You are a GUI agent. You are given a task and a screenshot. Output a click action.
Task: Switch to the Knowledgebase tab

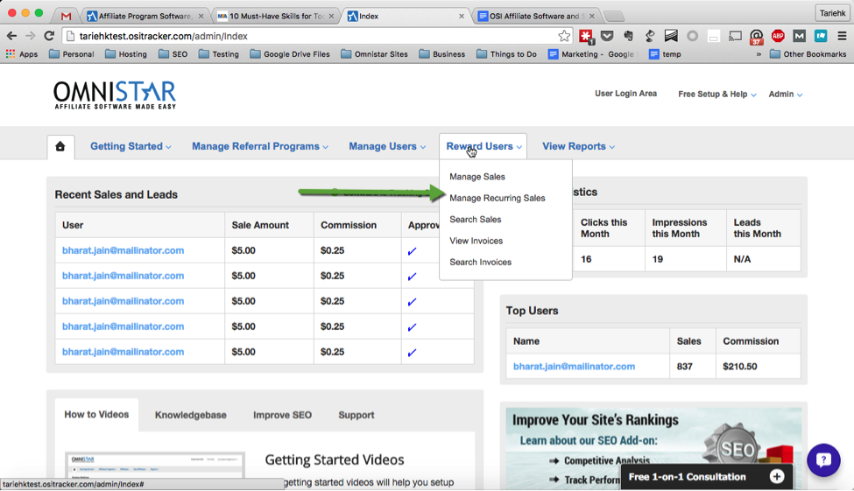click(x=191, y=415)
